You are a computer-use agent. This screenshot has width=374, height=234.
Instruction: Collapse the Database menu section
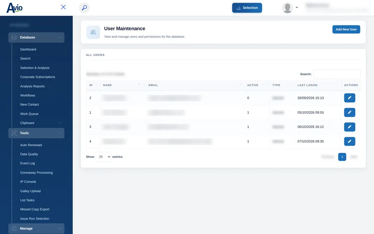coord(60,37)
